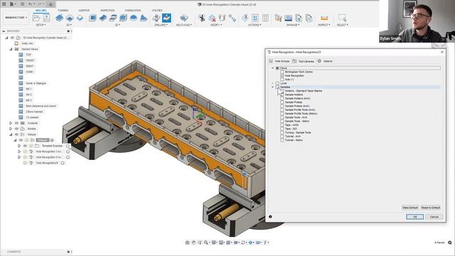Toggle the Samples library checkbox
Image resolution: width=455 pixels, height=256 pixels.
coord(277,87)
